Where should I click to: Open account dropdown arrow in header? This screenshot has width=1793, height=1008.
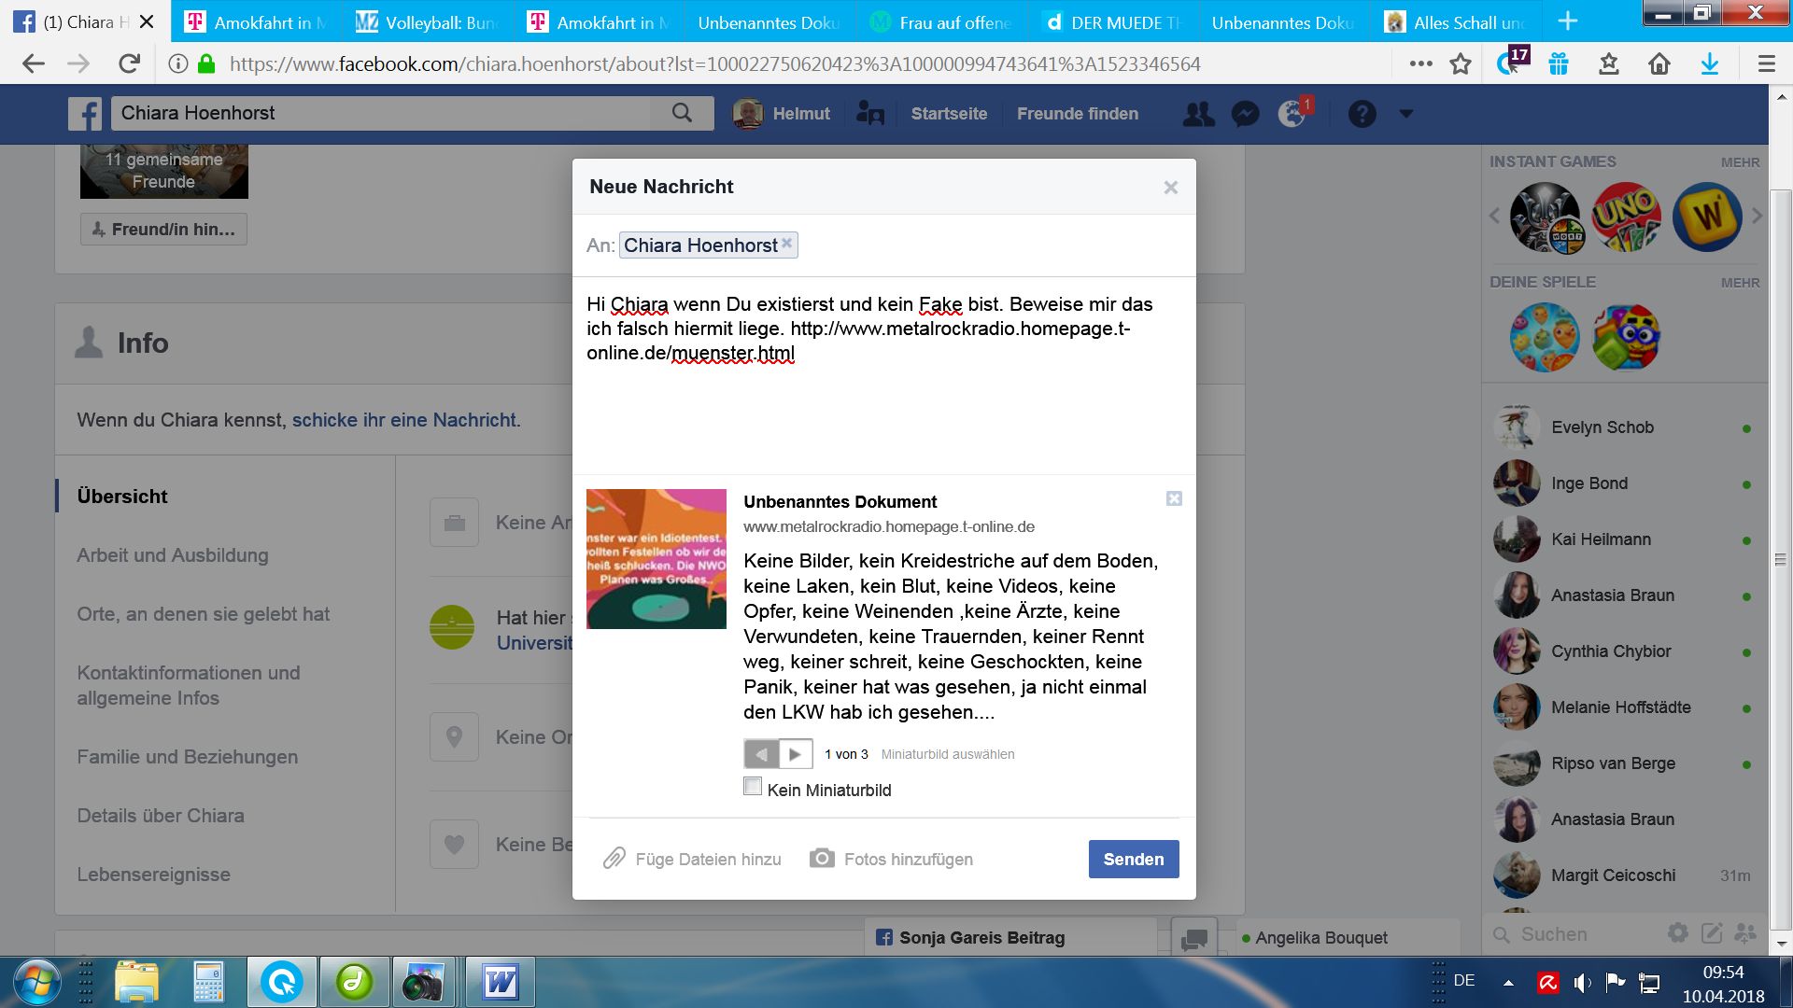[1406, 114]
